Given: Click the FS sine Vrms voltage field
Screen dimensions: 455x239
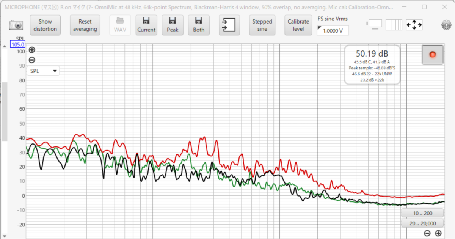Looking at the screenshot, I should [333, 31].
